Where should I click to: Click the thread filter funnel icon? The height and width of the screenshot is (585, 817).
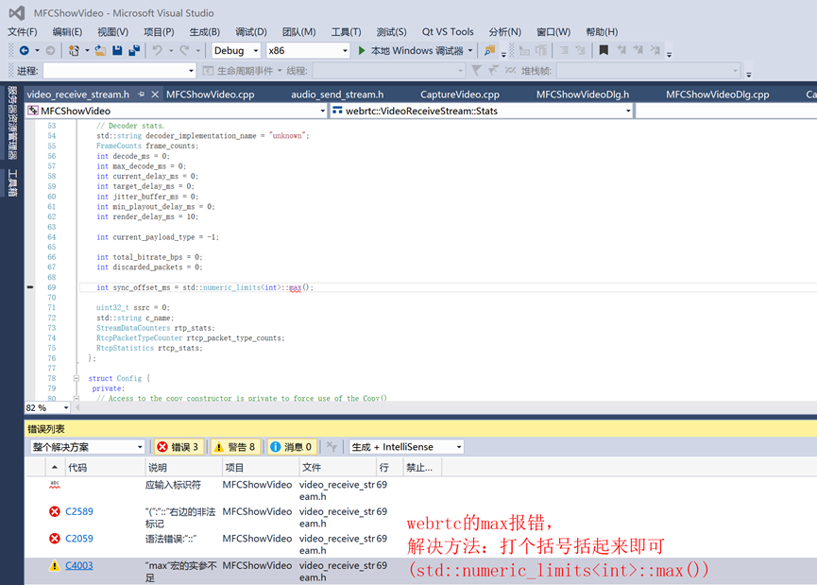click(x=476, y=70)
